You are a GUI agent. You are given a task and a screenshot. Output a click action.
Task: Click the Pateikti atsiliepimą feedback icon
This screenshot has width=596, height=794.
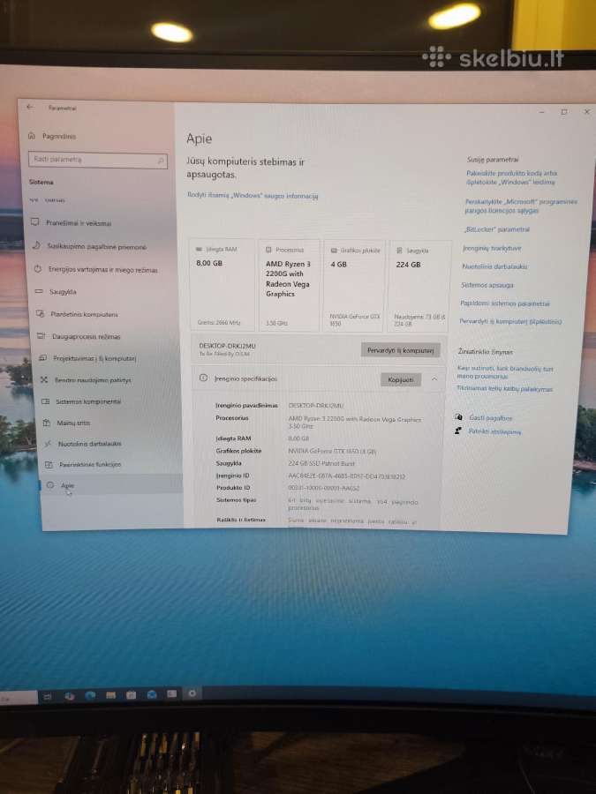tap(458, 431)
